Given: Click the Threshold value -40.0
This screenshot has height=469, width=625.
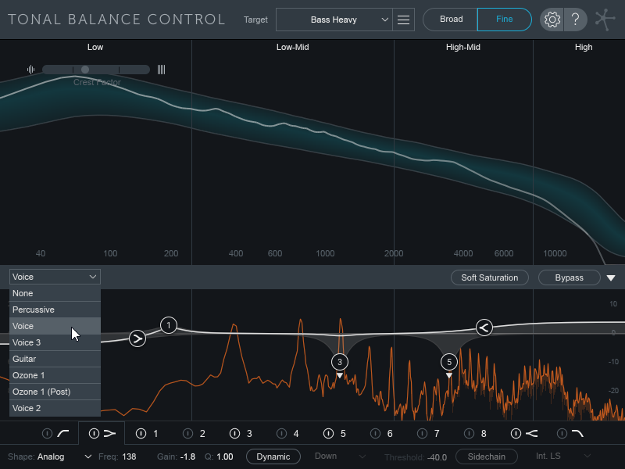Looking at the screenshot, I should [x=437, y=457].
